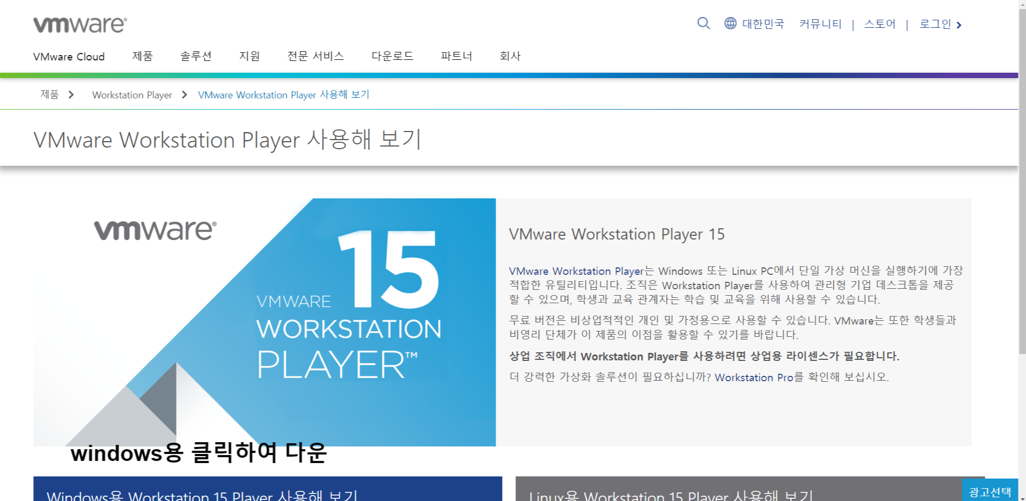Open VMware Cloud menu
Viewport: 1026px width, 501px height.
tap(69, 57)
